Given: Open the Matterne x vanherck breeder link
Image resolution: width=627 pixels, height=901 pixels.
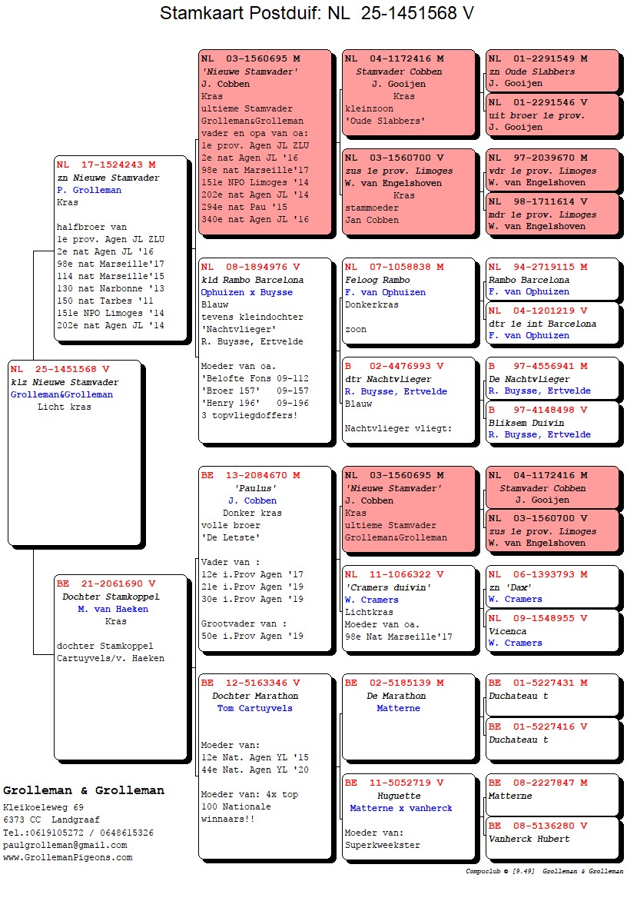Looking at the screenshot, I should tap(400, 808).
